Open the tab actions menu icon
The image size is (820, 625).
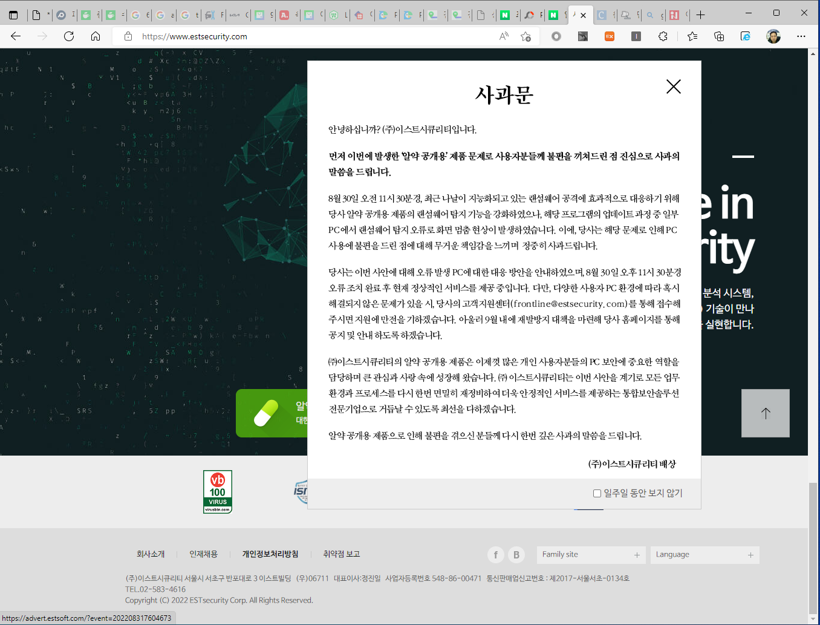13,15
